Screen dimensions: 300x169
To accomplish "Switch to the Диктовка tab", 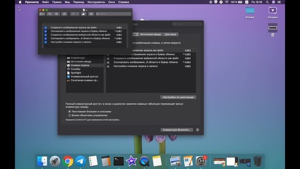I will (x=170, y=34).
